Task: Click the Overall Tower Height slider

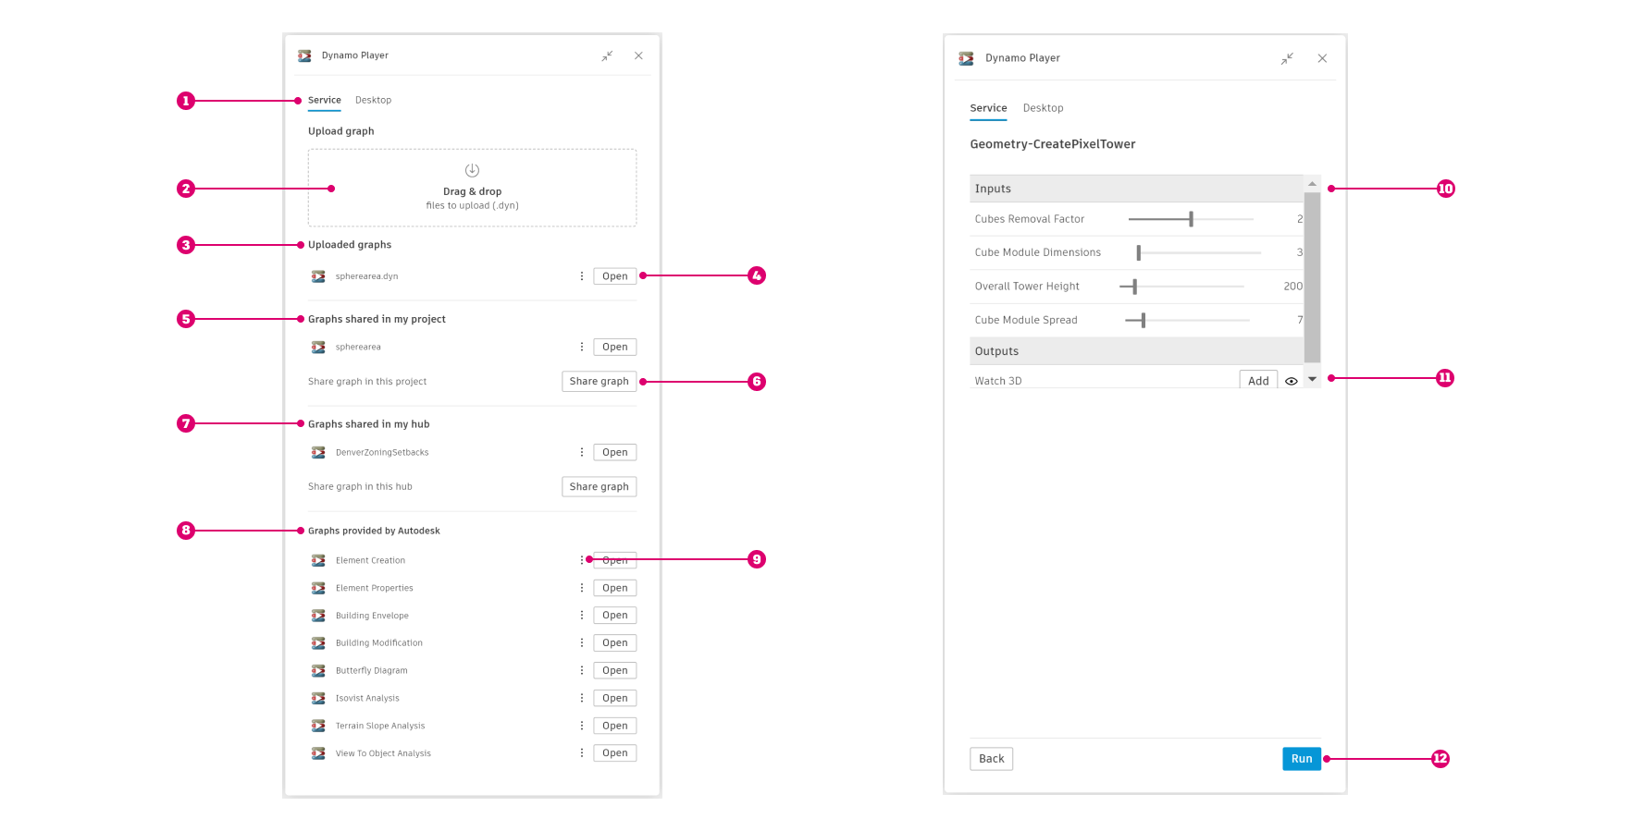Action: click(x=1181, y=287)
